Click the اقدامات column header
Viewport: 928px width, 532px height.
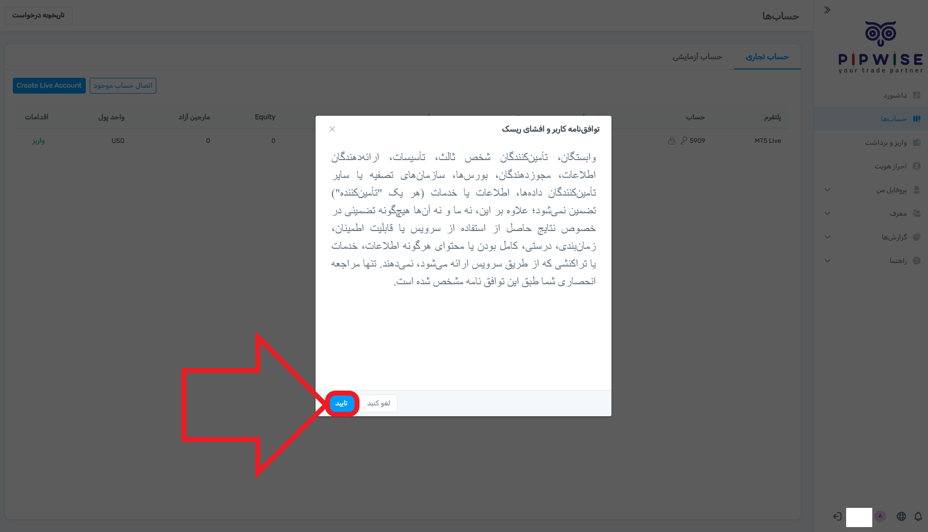[36, 117]
